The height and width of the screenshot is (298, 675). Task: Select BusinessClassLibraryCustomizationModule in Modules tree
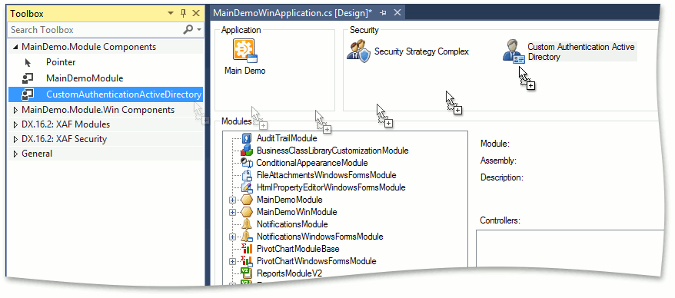(x=332, y=151)
